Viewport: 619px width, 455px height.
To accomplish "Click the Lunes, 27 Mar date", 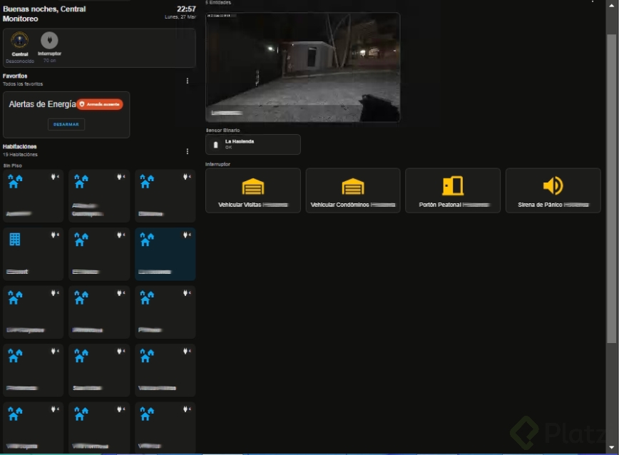I will [180, 17].
